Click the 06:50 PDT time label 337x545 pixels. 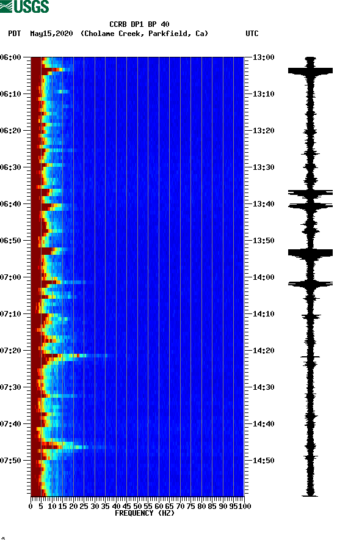click(10, 241)
